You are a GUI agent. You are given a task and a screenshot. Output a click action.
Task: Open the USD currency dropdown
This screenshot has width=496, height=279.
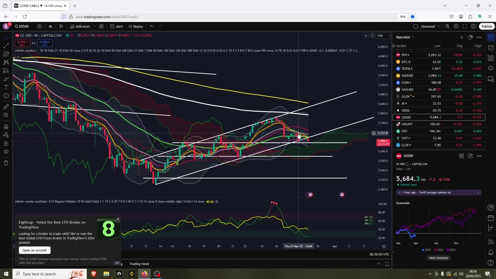pos(384,36)
